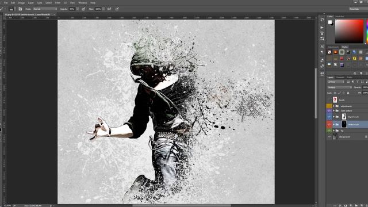368x207 pixels.
Task: Open the Image menu
Action: [x=21, y=3]
